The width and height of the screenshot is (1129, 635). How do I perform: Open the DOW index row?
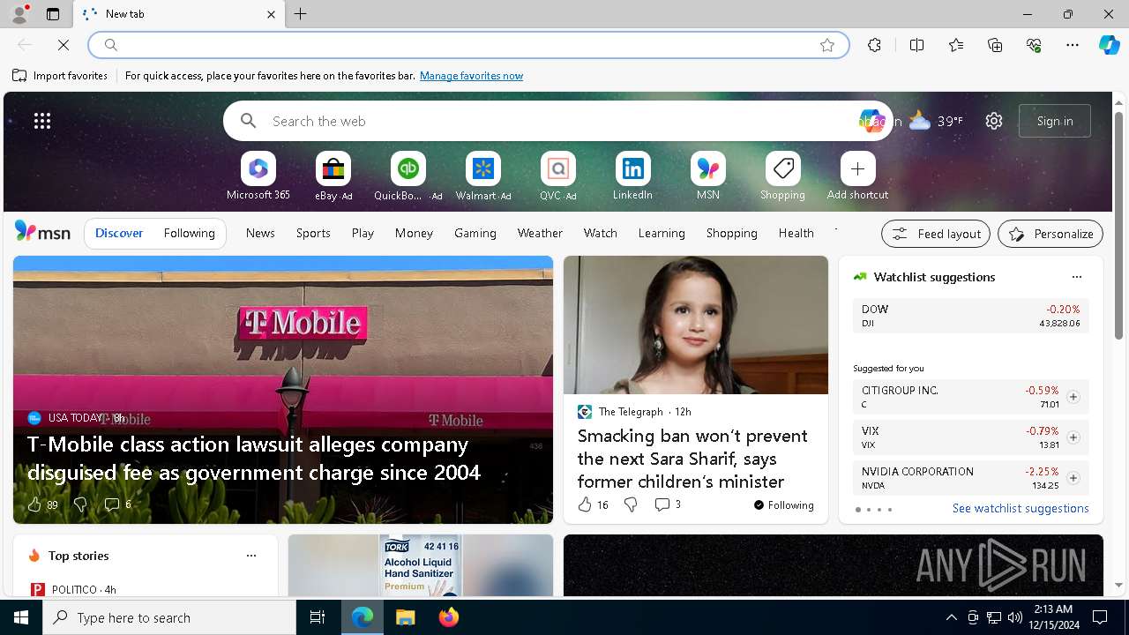pyautogui.click(x=970, y=316)
